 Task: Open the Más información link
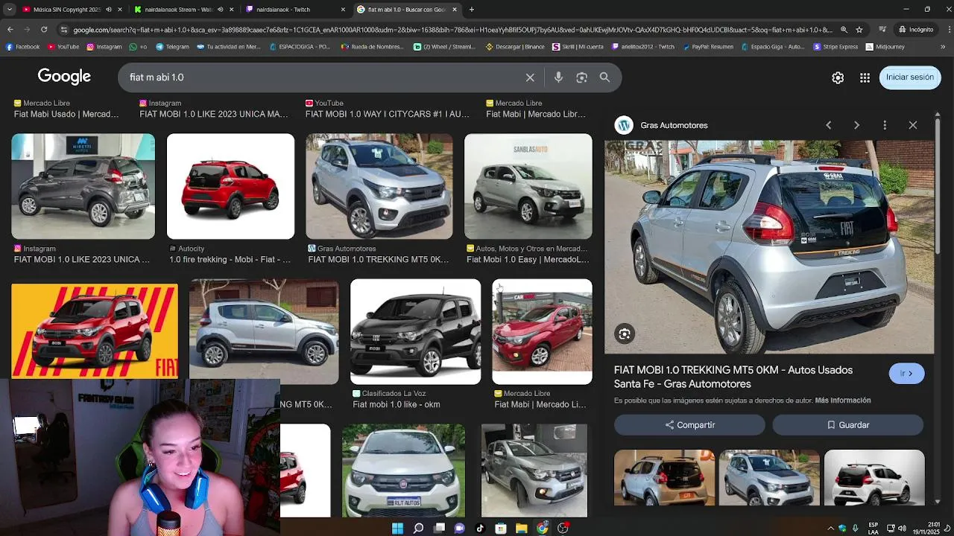point(843,401)
